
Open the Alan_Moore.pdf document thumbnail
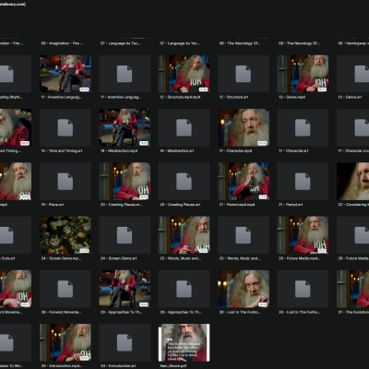point(184,342)
